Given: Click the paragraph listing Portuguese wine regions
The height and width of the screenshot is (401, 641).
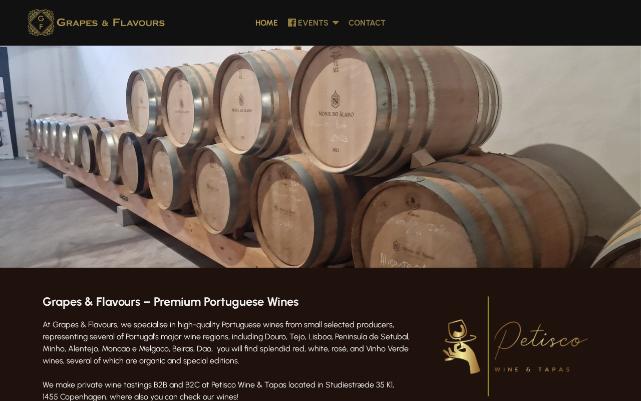Looking at the screenshot, I should click(226, 342).
